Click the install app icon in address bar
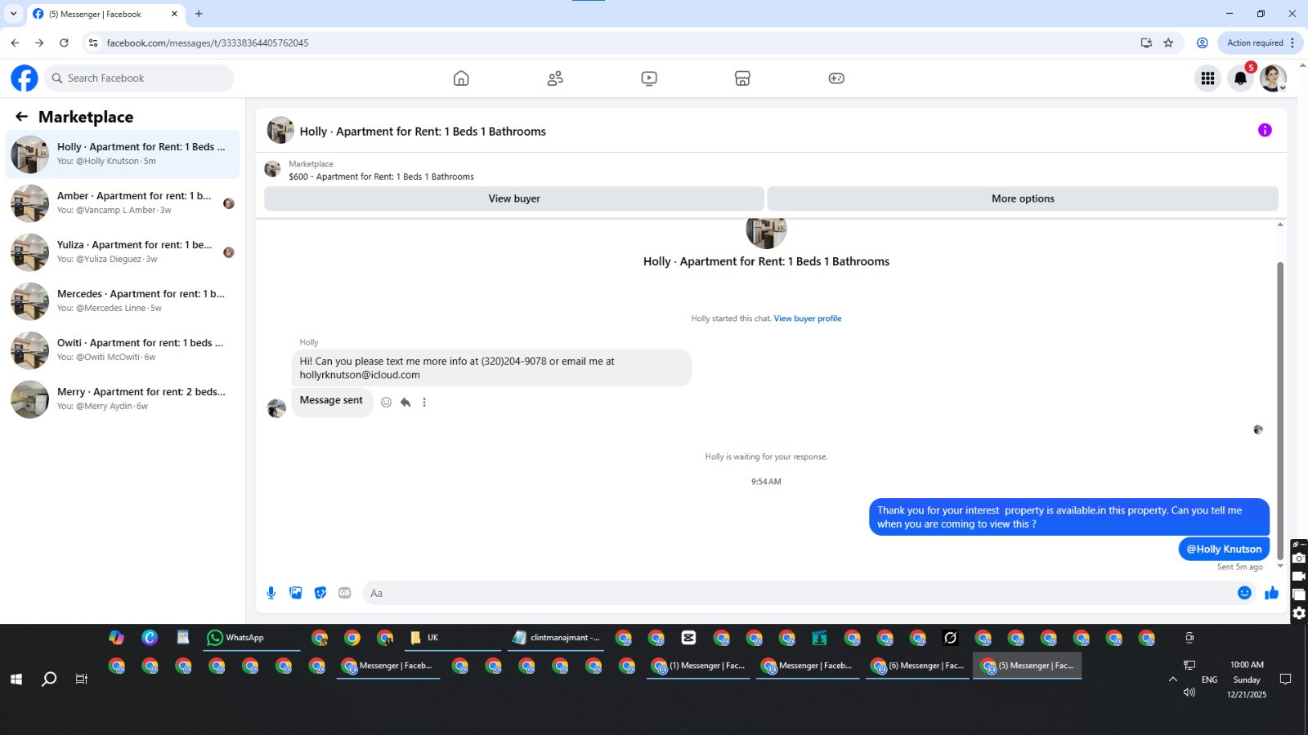 click(x=1146, y=42)
